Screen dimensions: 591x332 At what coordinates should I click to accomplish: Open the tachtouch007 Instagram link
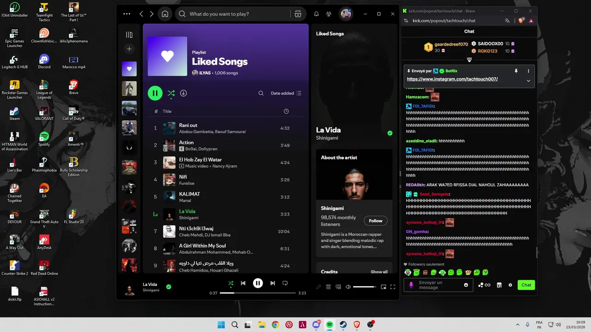click(452, 79)
